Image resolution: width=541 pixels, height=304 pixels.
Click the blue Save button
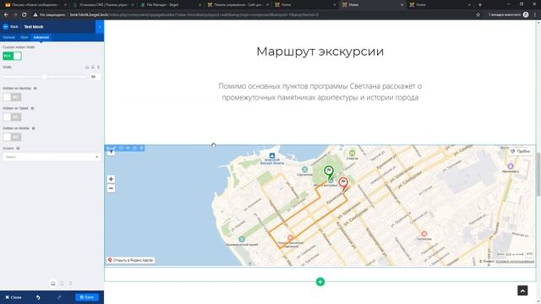pyautogui.click(x=86, y=297)
